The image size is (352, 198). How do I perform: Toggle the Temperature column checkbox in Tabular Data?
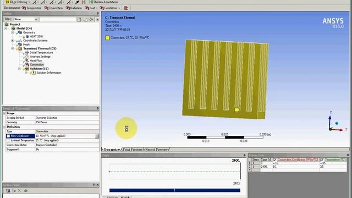[322, 160]
